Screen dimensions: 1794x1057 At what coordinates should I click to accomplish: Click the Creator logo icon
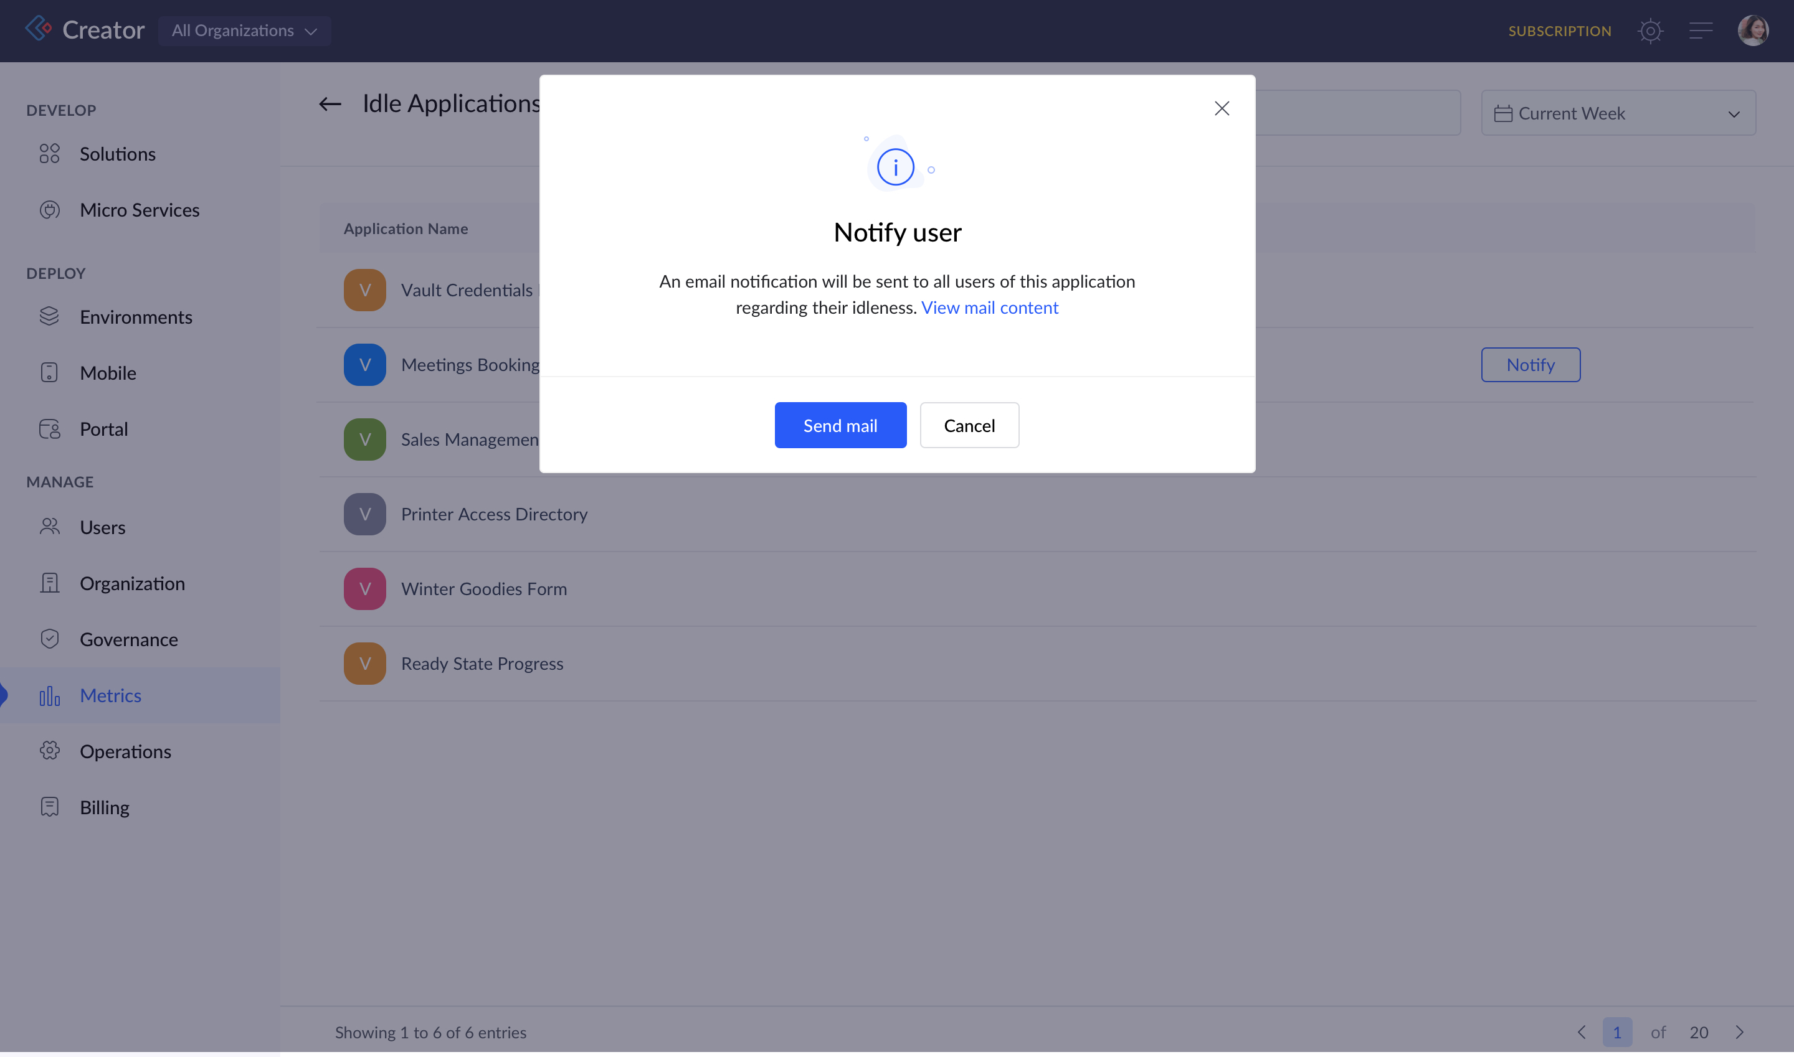coord(39,29)
